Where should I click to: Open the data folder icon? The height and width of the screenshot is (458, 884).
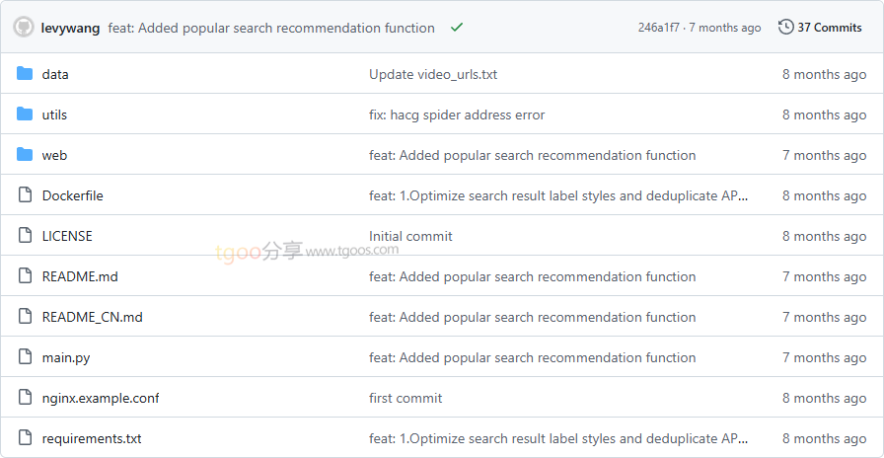(x=25, y=74)
